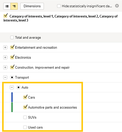Image resolution: width=122 pixels, height=132 pixels.
Task: Uncheck the Category of interests header checkbox
Action: (x=5, y=16)
